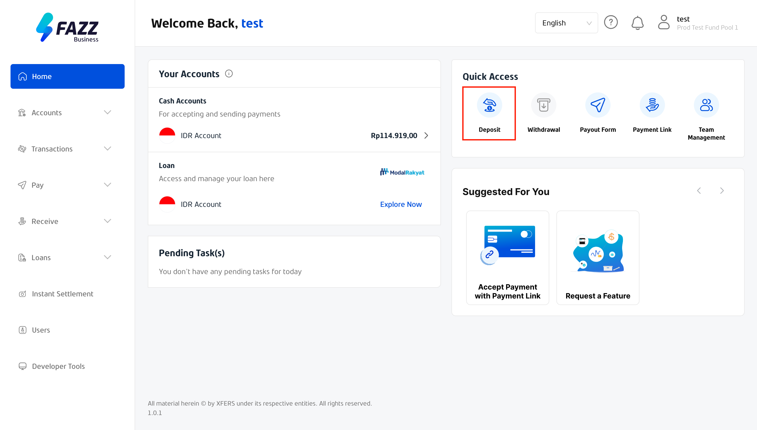Click the Users badge icon
The height and width of the screenshot is (430, 757).
pyautogui.click(x=23, y=330)
